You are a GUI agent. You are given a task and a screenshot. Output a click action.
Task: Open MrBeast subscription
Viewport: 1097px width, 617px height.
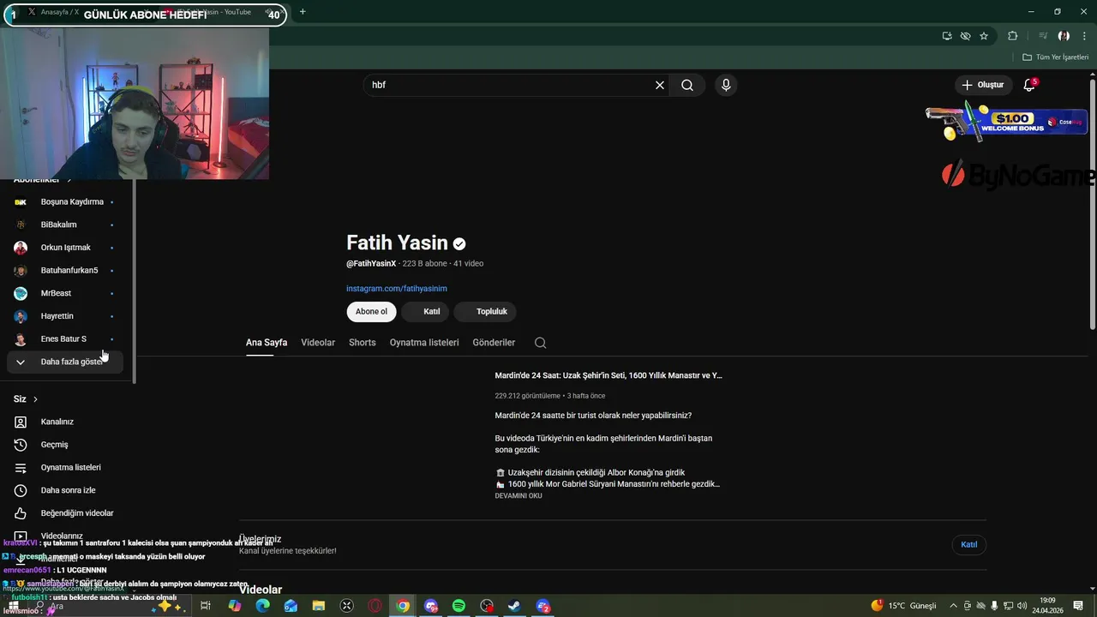pyautogui.click(x=67, y=293)
